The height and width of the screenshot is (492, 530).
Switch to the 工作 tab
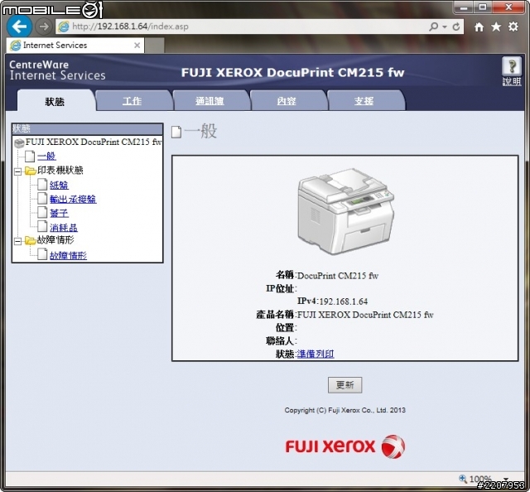[x=132, y=101]
